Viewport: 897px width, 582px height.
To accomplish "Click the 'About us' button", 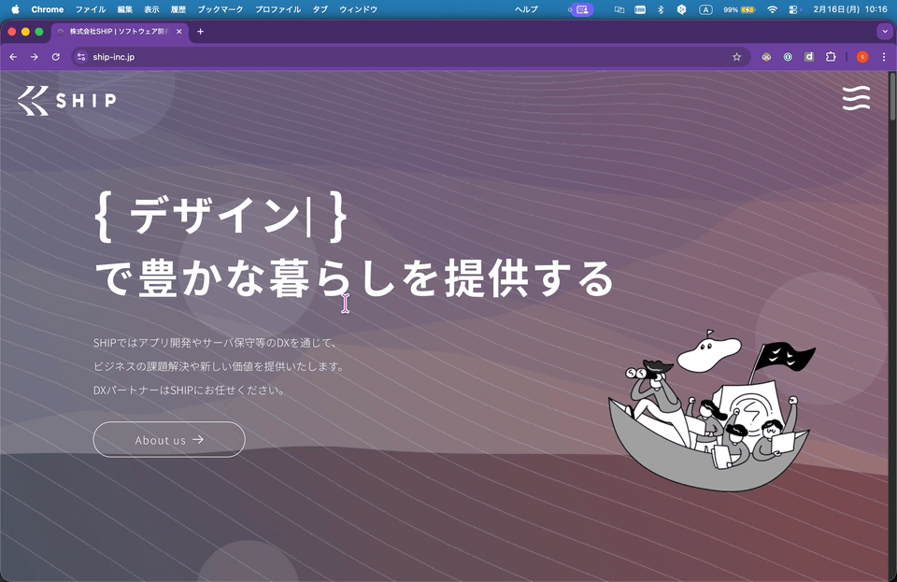I will tap(168, 439).
